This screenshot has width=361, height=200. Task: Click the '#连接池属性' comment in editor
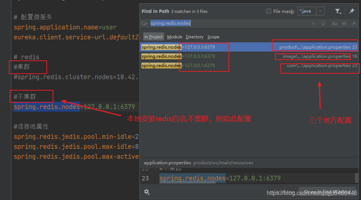[x=31, y=126]
